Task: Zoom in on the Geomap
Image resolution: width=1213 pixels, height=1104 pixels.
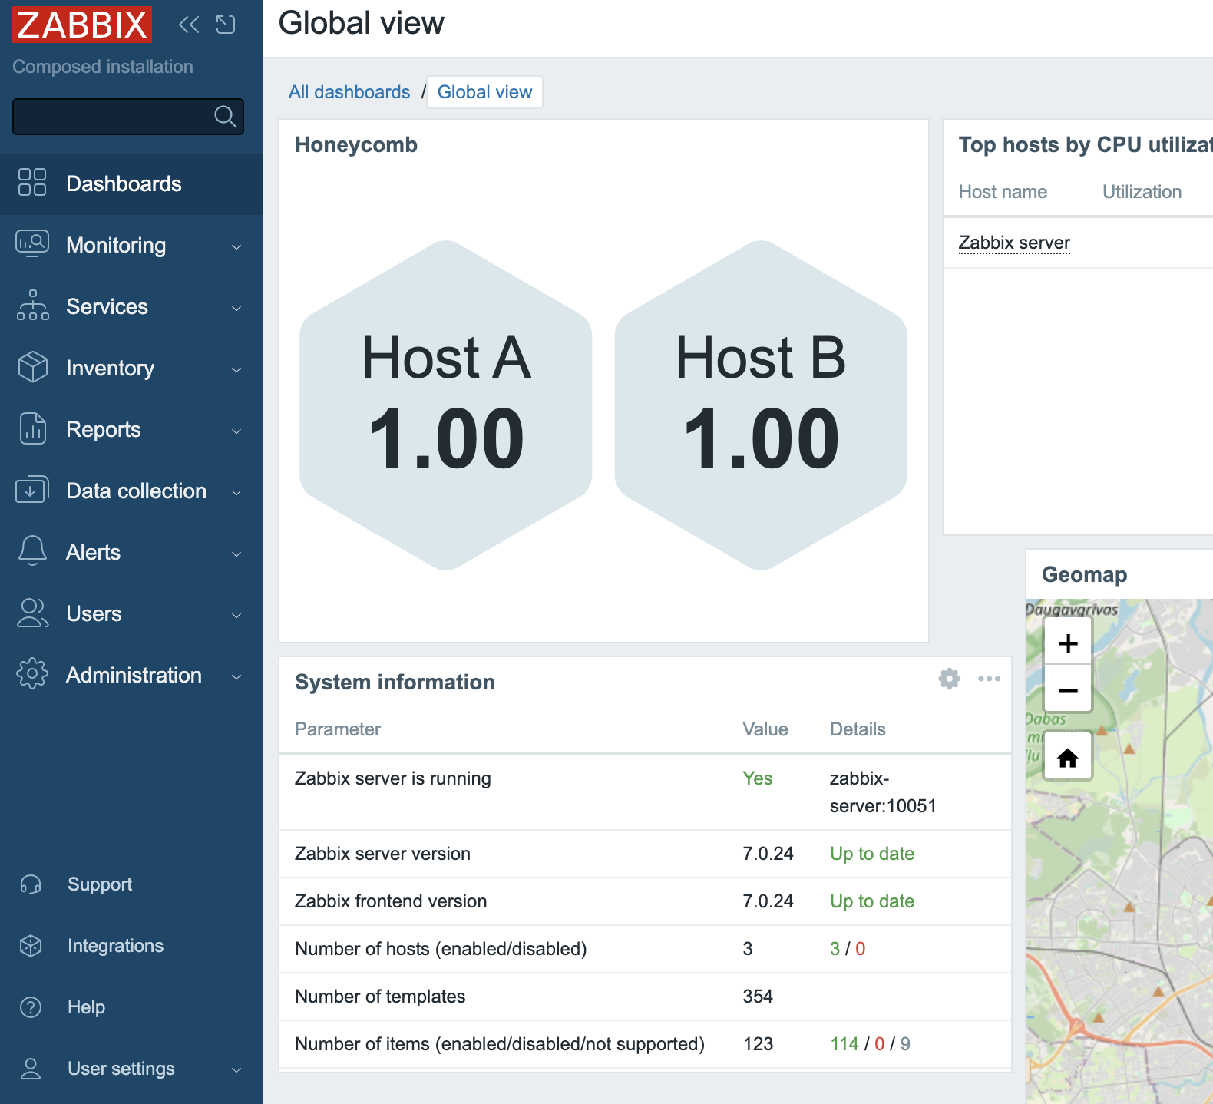Action: [1067, 643]
